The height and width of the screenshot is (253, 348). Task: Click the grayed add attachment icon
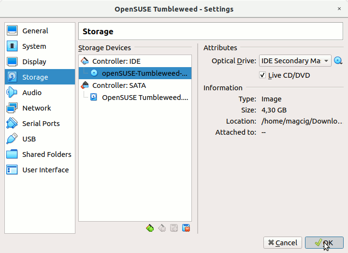pyautogui.click(x=174, y=228)
